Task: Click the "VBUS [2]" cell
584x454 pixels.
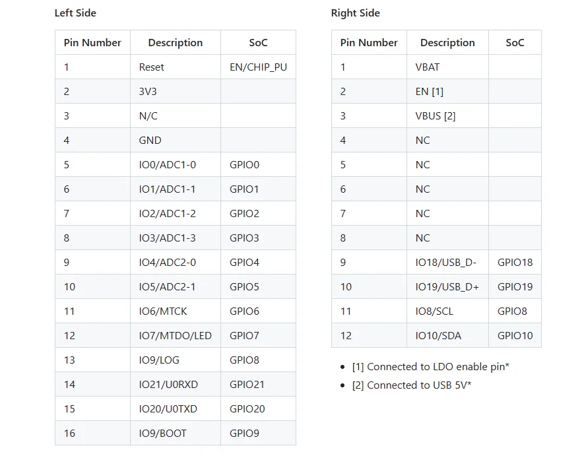Action: click(x=436, y=116)
